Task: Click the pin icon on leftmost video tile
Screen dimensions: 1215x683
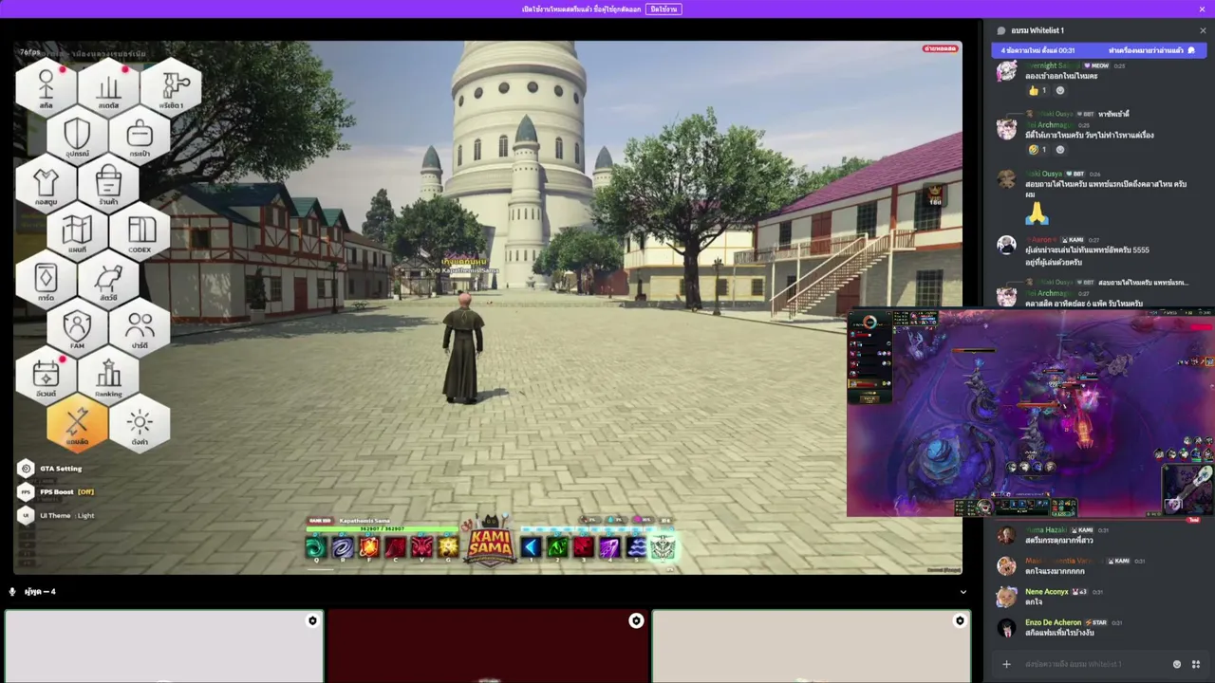Action: 312,620
